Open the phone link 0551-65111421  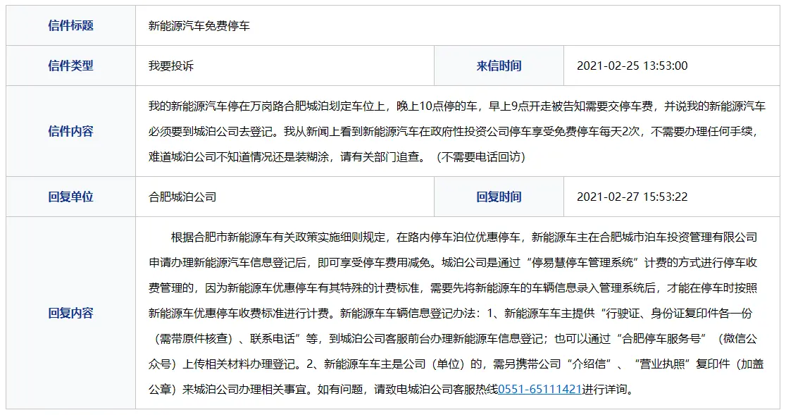[x=540, y=390]
